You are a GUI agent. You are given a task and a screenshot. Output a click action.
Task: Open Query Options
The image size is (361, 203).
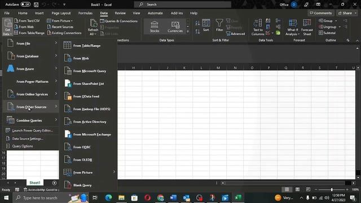(x=31, y=146)
